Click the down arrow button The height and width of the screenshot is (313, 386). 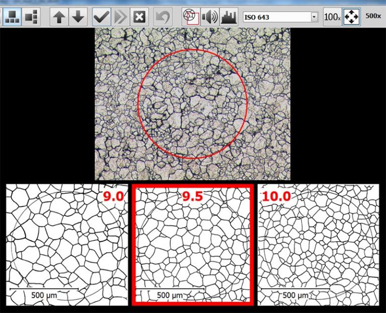78,17
